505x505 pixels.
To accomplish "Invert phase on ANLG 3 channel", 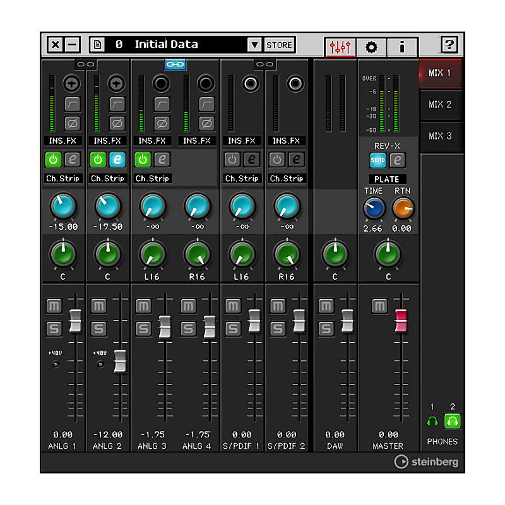I will (162, 123).
